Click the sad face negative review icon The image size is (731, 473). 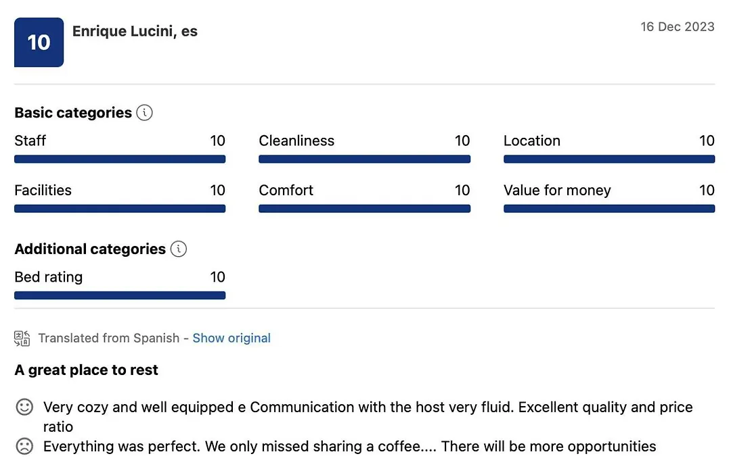click(24, 446)
